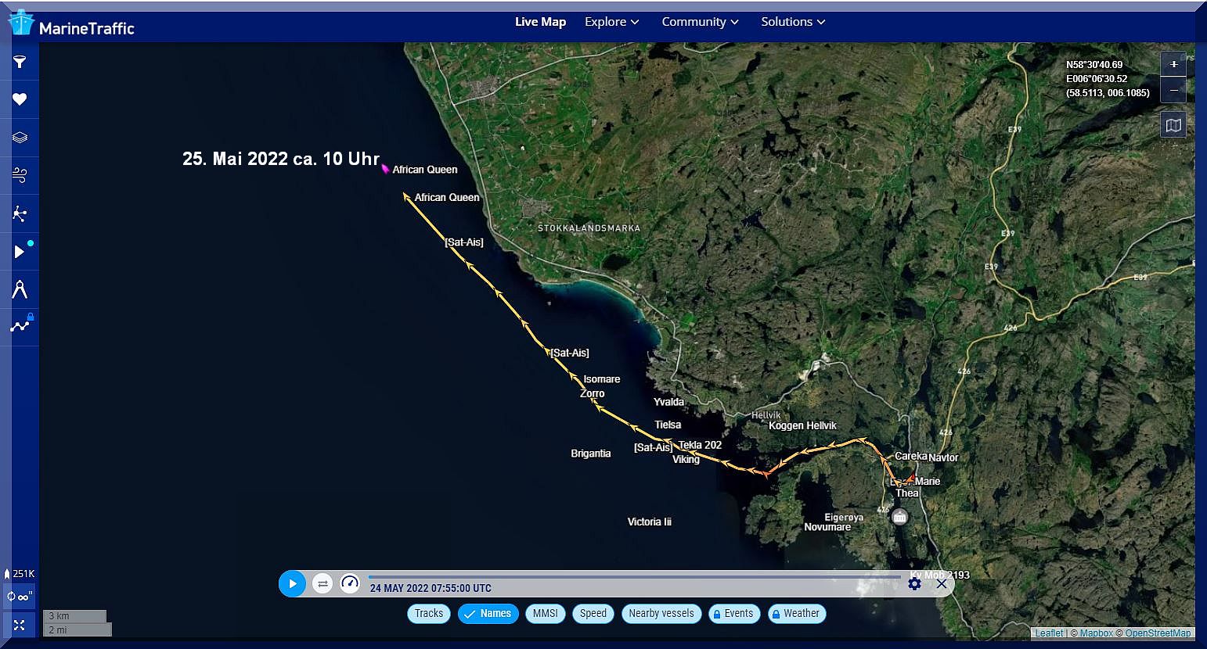Click the map type icon below zoom
The height and width of the screenshot is (649, 1207).
pyautogui.click(x=1173, y=125)
